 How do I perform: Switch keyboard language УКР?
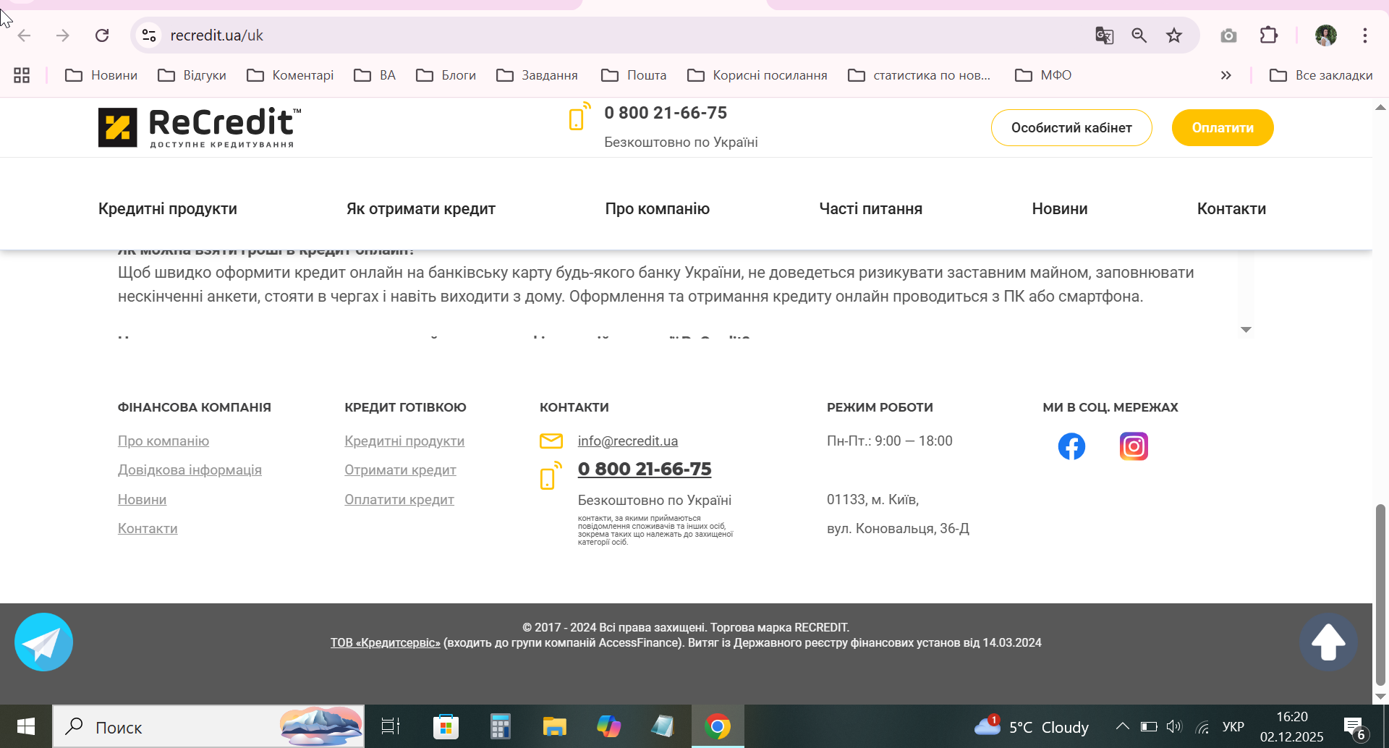(x=1233, y=726)
